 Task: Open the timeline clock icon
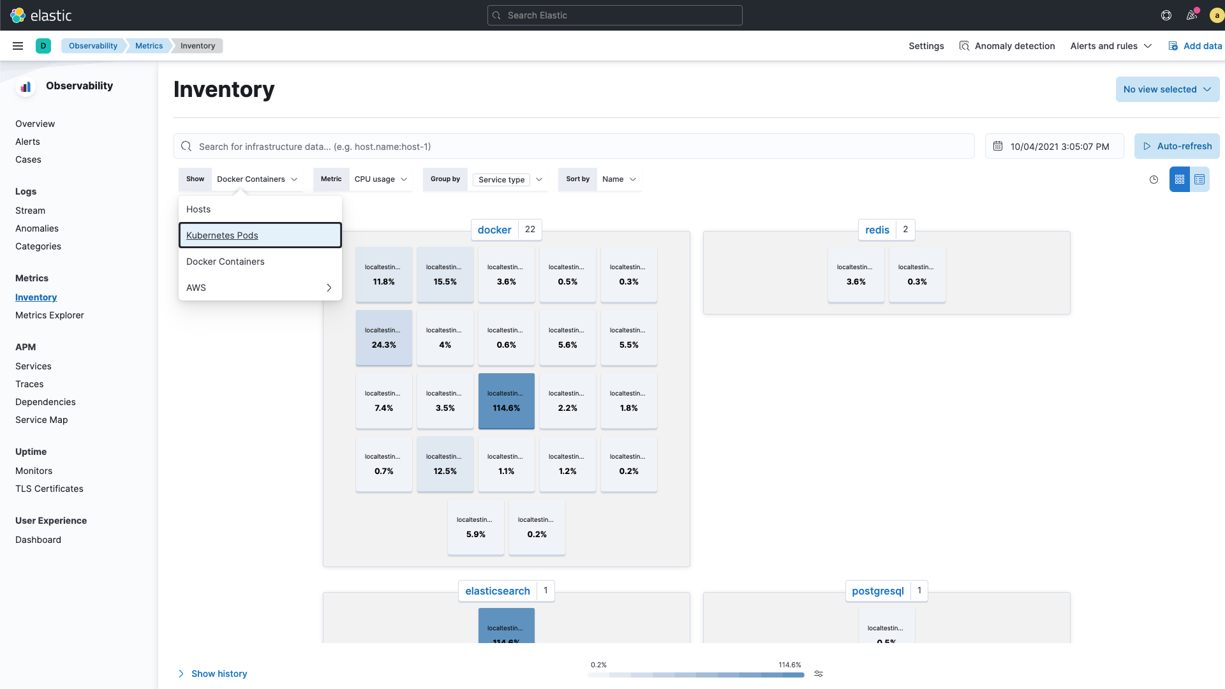tap(1154, 180)
